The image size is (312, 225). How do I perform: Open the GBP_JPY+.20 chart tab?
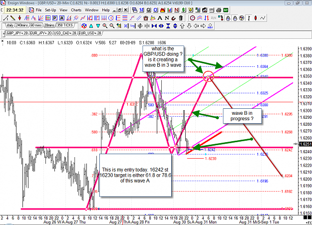[x=17, y=33]
